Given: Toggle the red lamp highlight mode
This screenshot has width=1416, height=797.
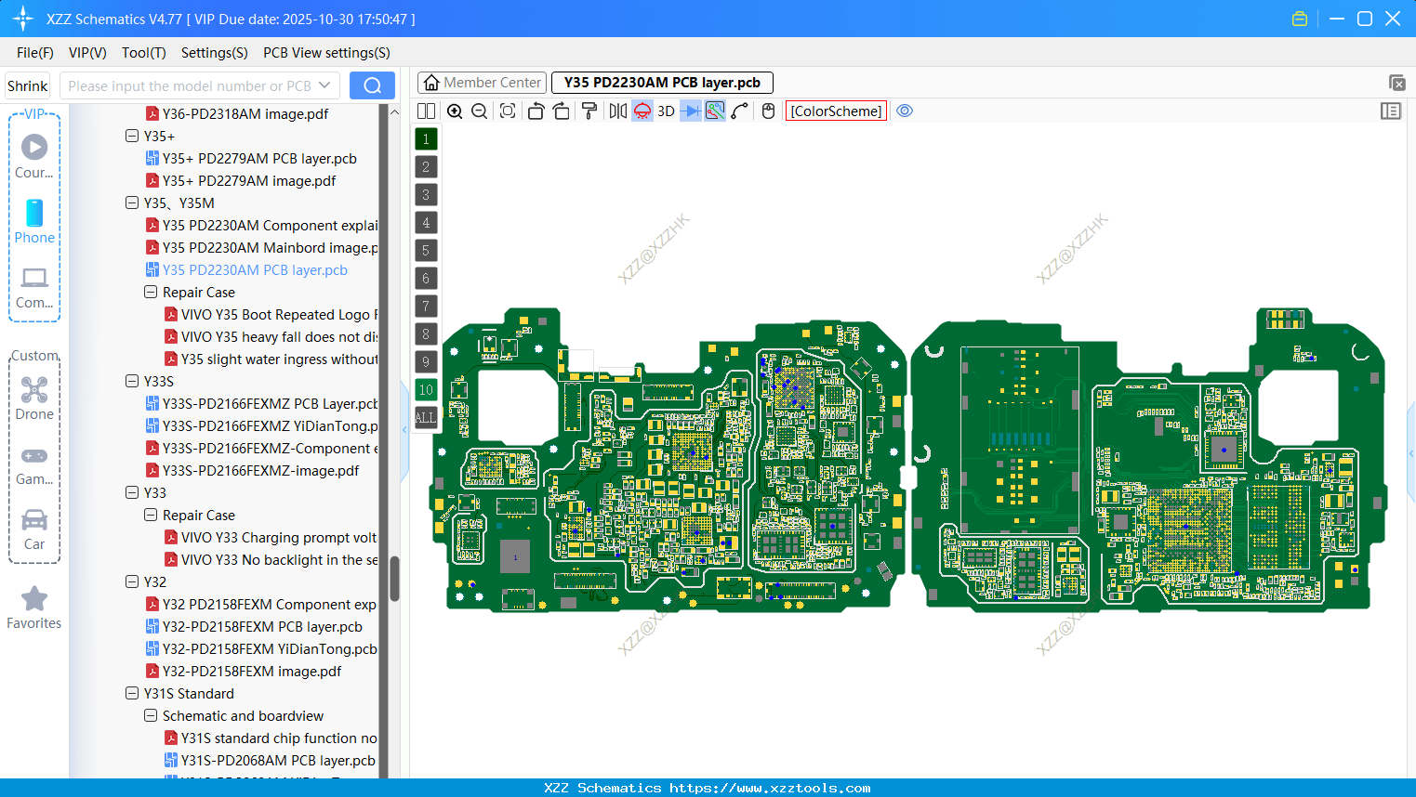Looking at the screenshot, I should click(x=642, y=111).
